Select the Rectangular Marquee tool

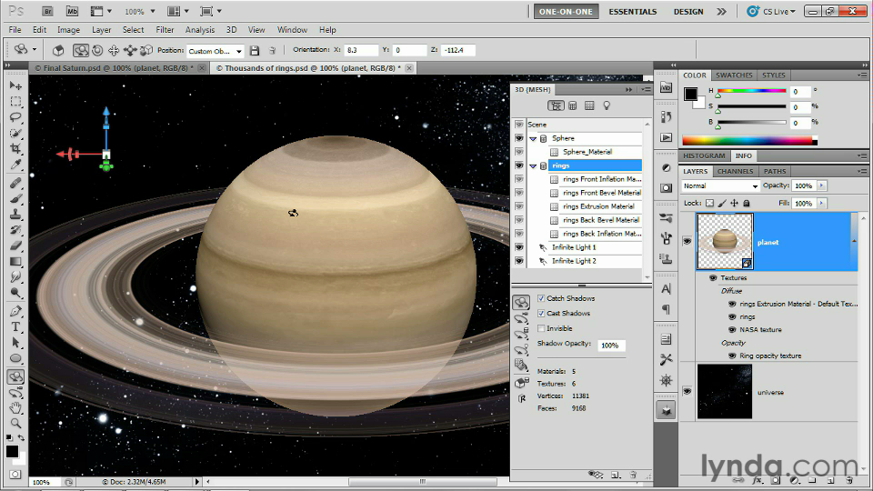click(15, 101)
